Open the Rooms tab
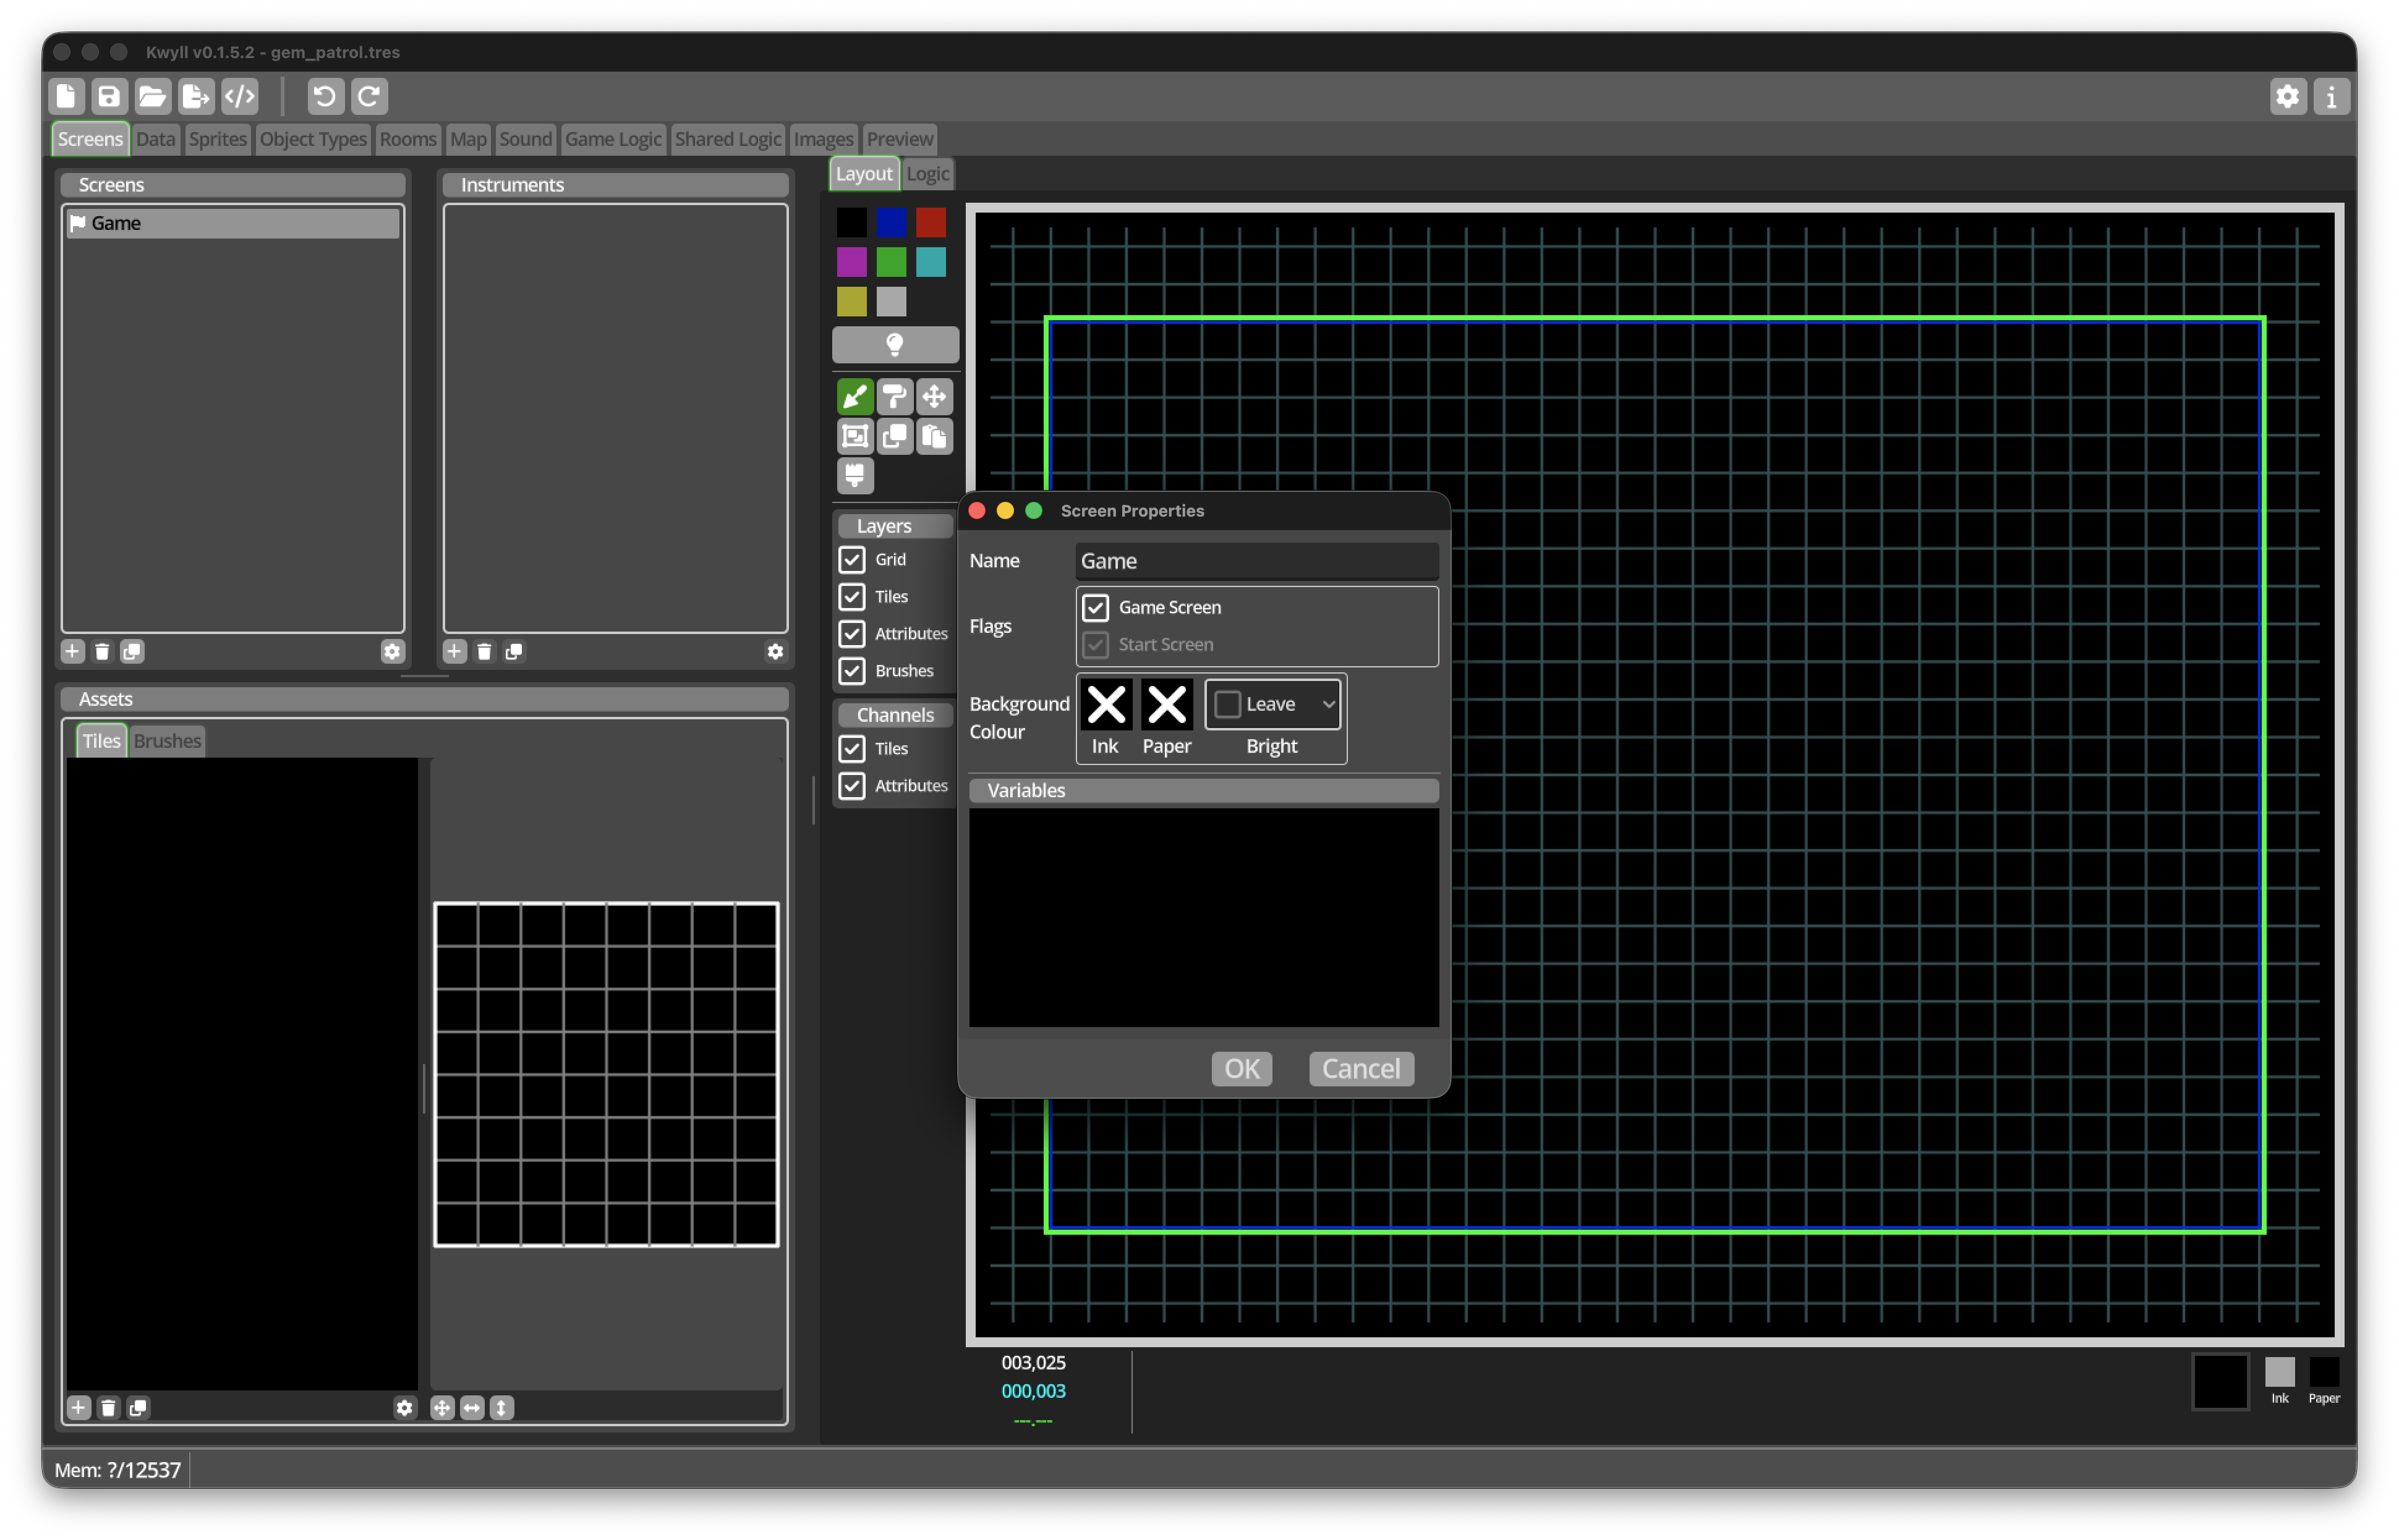Screen dimensions: 2399x1540 point(407,139)
